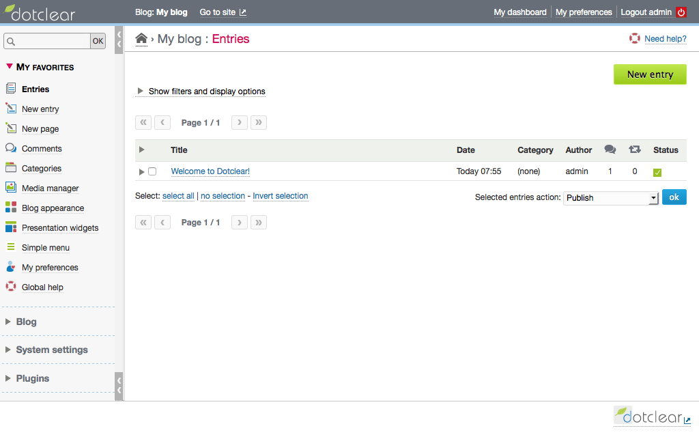Click the Global help lifebuoy icon
This screenshot has width=699, height=437.
pyautogui.click(x=10, y=287)
